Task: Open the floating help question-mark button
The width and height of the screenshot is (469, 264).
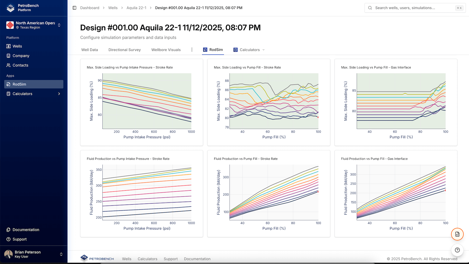Action: pos(457,250)
